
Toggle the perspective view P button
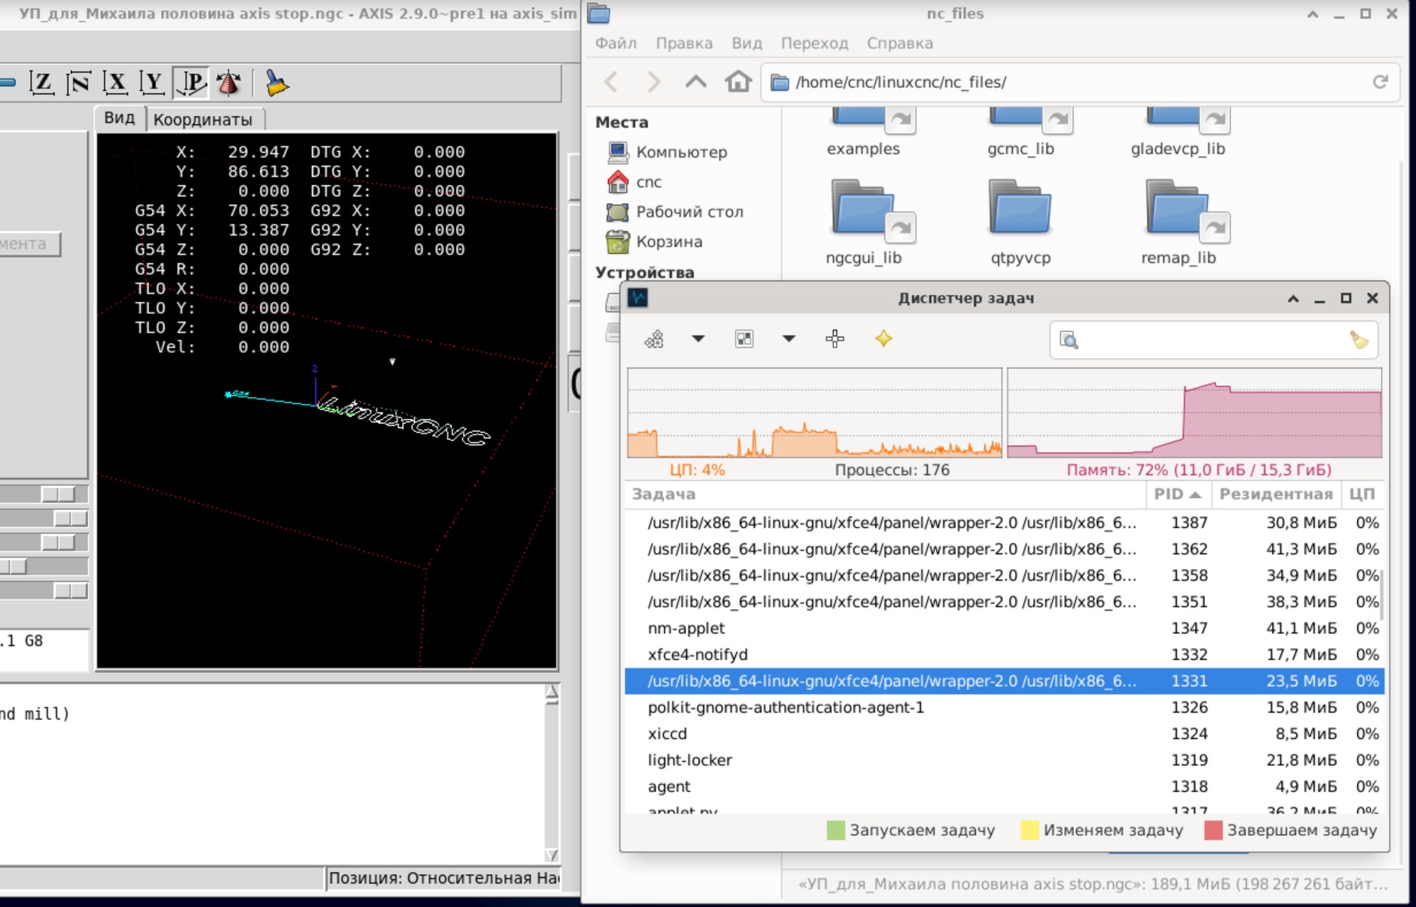pos(190,83)
